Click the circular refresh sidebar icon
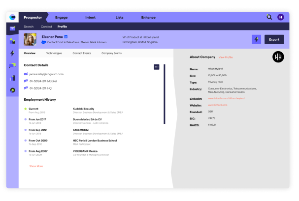This screenshot has height=201, width=299. (x=13, y=90)
